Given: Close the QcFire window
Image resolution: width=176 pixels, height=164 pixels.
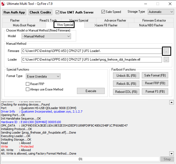Looking at the screenshot, I should coord(170,4).
